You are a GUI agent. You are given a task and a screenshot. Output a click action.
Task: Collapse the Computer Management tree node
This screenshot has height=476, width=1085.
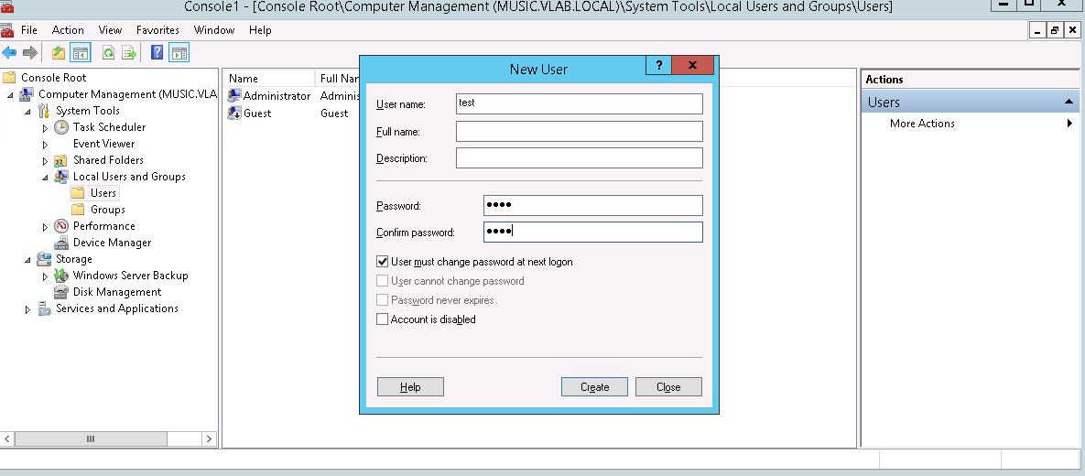point(10,95)
